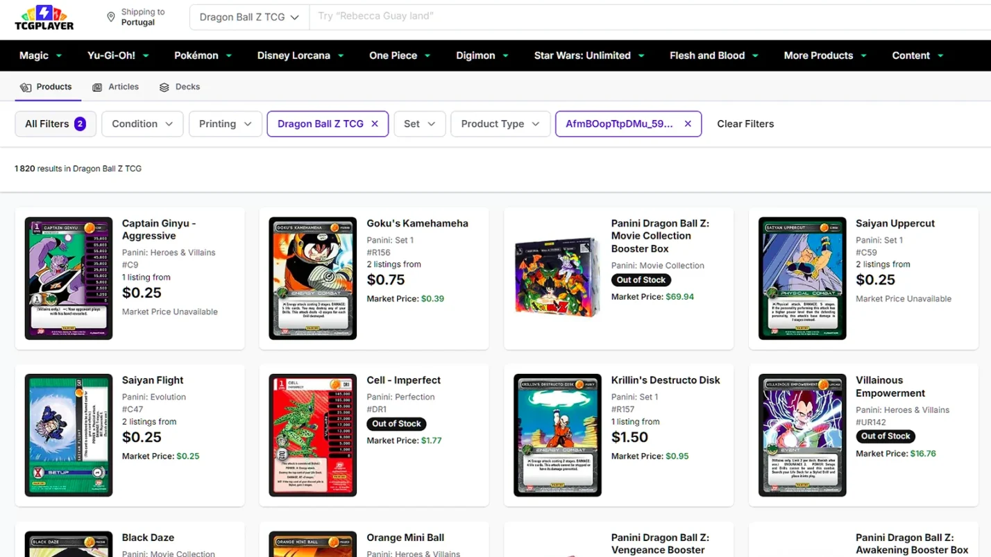Open the Dragon Ball Z TCG search category dropdown
This screenshot has width=991, height=557.
coord(249,17)
